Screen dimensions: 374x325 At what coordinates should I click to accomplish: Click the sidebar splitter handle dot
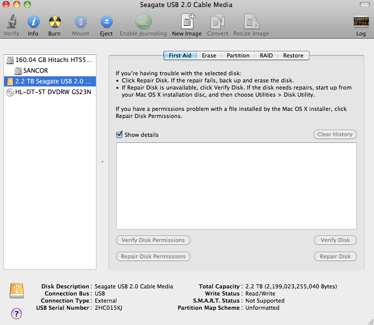click(x=103, y=162)
